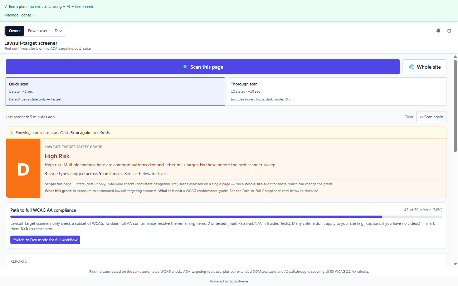This screenshot has width=458, height=286.
Task: Click the orange D grade badge
Action: tap(23, 168)
